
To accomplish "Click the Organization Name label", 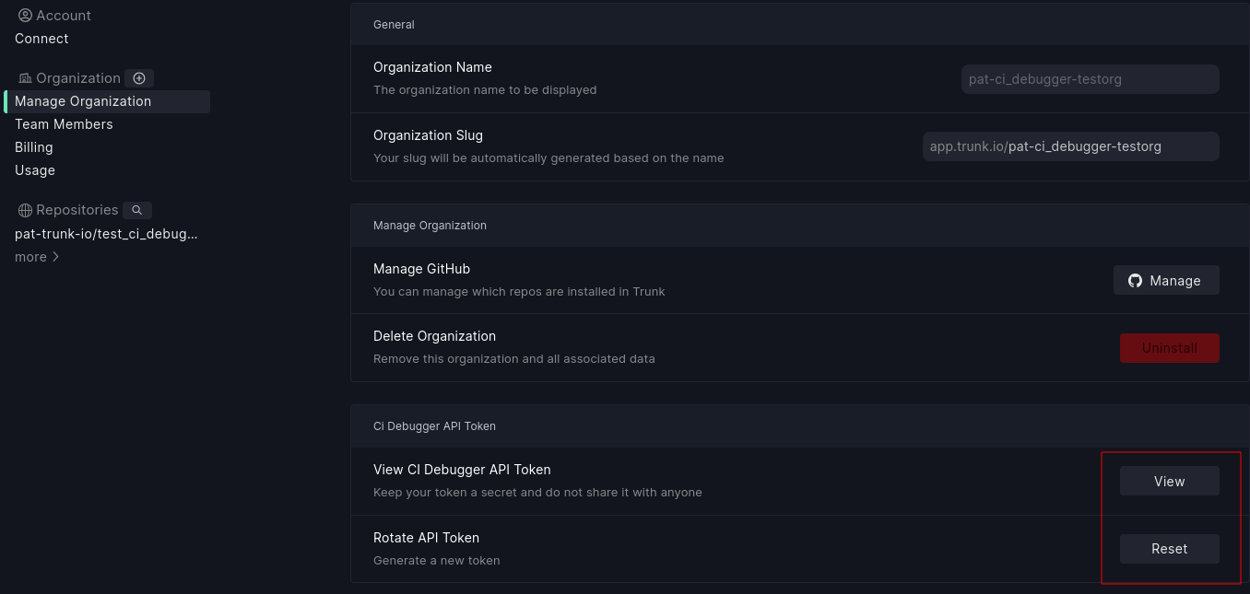I will click(x=432, y=67).
